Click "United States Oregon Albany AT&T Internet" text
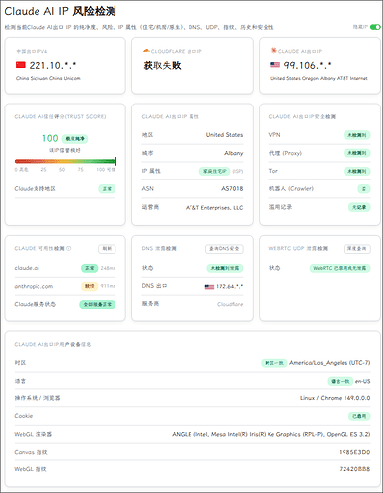This screenshot has height=493, width=383. coord(319,78)
